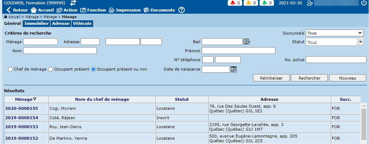Screen dimensions: 369x144
Task: Expand the Succursale dropdown
Action: coord(334,33)
